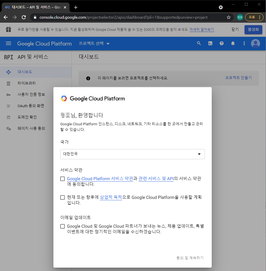Click the account avatar in header
This screenshot has width=266, height=271.
point(256,43)
